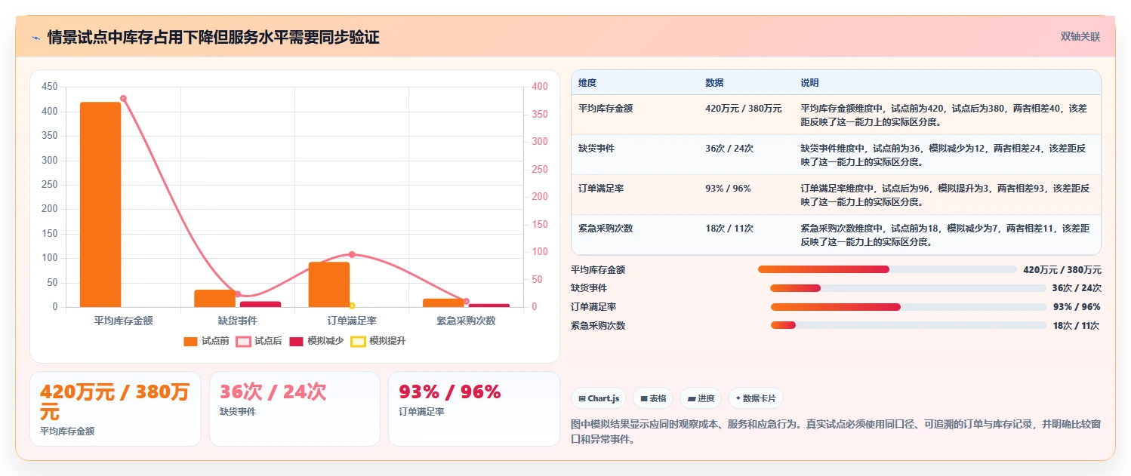Image resolution: width=1131 pixels, height=476 pixels.
Task: Select the 数据卡片 tag
Action: coord(756,398)
